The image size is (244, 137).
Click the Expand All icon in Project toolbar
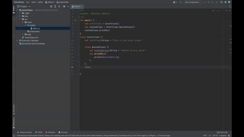(x=55, y=6)
